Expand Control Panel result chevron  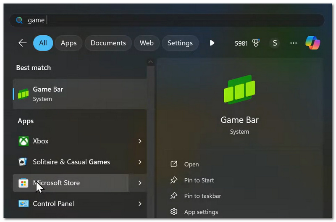(140, 203)
